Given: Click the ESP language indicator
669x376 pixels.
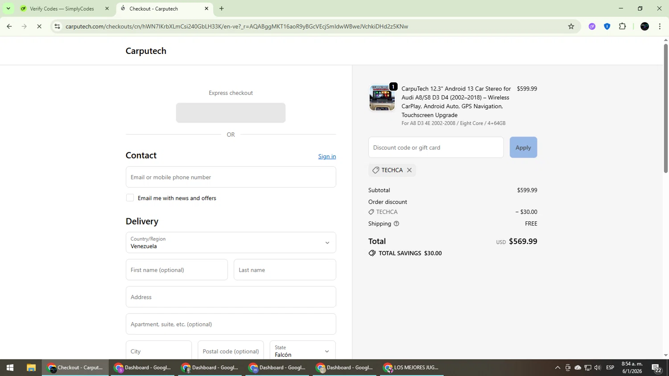Looking at the screenshot, I should (610, 368).
